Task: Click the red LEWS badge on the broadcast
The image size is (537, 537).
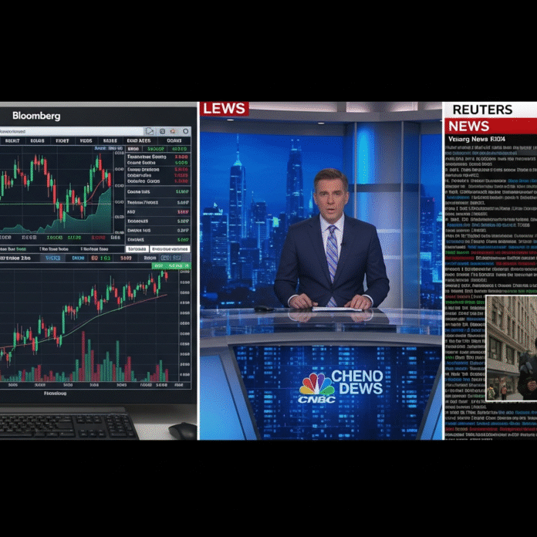Action: [x=225, y=109]
